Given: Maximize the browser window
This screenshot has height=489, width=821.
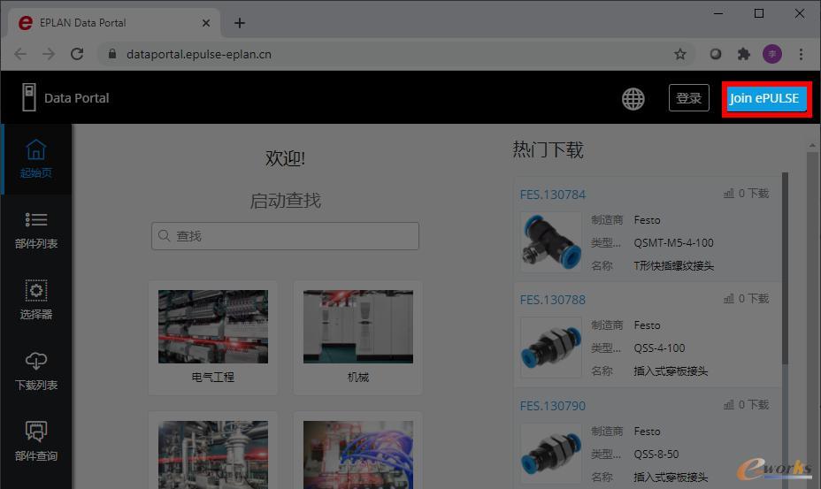Looking at the screenshot, I should (759, 13).
